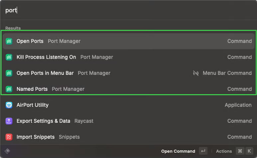Open the Actions menu
This screenshot has width=257, height=158.
[x=234, y=151]
